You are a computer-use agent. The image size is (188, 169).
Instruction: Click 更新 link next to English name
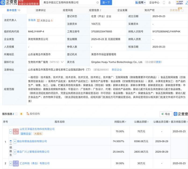pos(158,62)
